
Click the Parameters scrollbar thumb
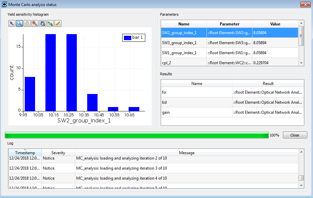click(301, 36)
